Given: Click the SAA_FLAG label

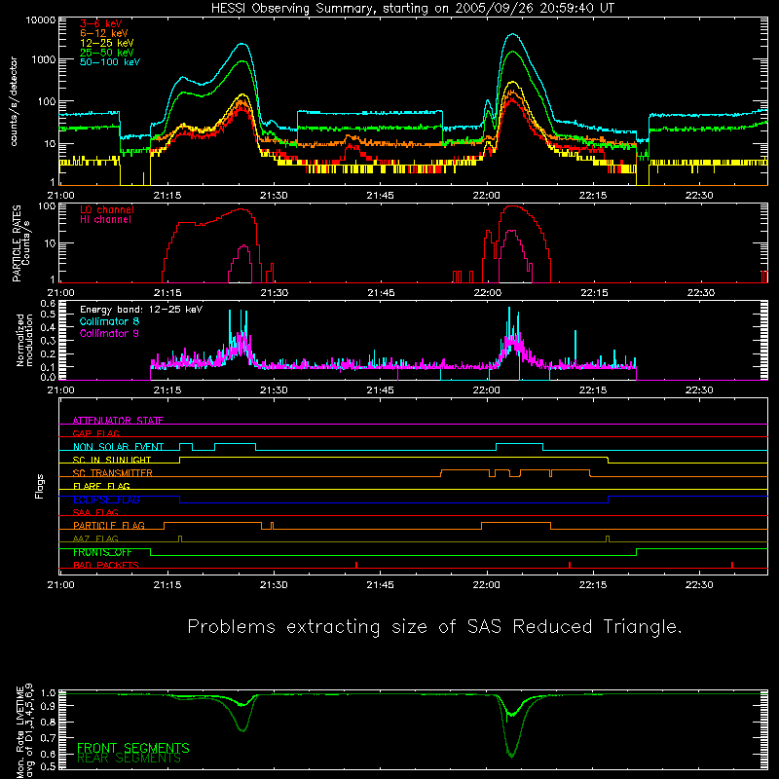Looking at the screenshot, I should click(x=95, y=512).
